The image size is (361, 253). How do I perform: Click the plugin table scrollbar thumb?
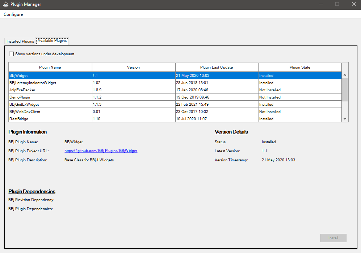(345, 90)
